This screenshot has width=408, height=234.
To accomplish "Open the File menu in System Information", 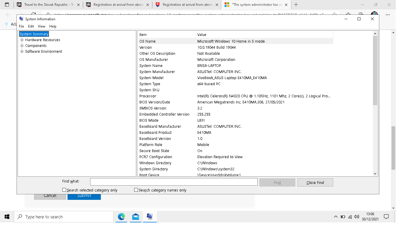I will 21,26.
